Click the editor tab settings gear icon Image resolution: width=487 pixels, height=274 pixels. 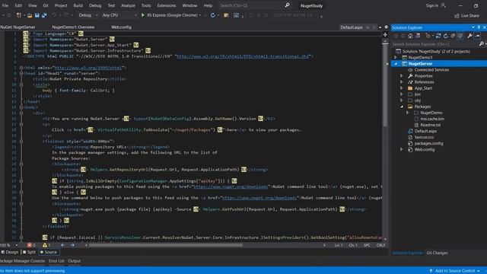point(386,27)
